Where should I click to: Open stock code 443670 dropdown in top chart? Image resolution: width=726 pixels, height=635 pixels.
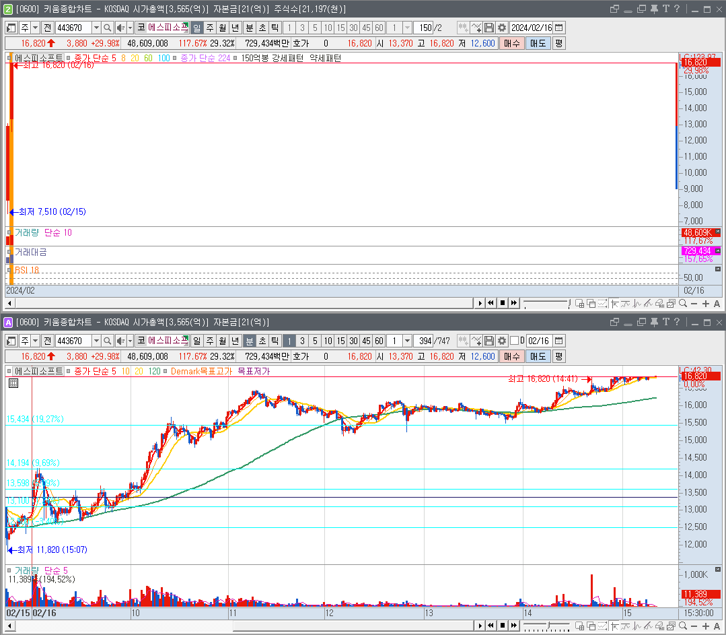96,28
